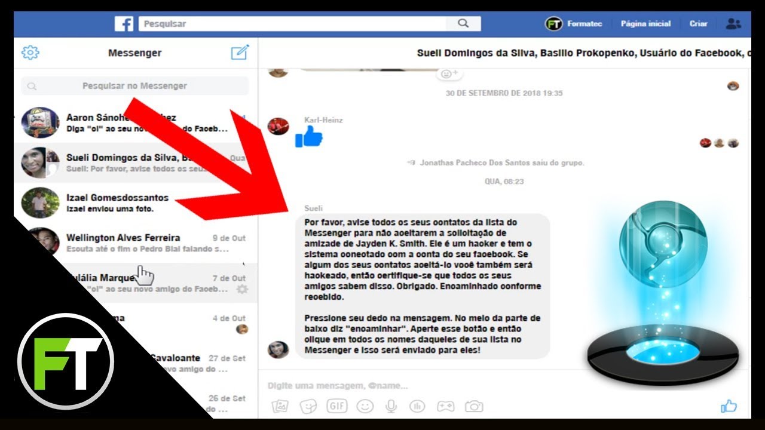The height and width of the screenshot is (430, 765).
Task: Click the small seen avatar on the 4 de Out conversation
Action: click(241, 329)
